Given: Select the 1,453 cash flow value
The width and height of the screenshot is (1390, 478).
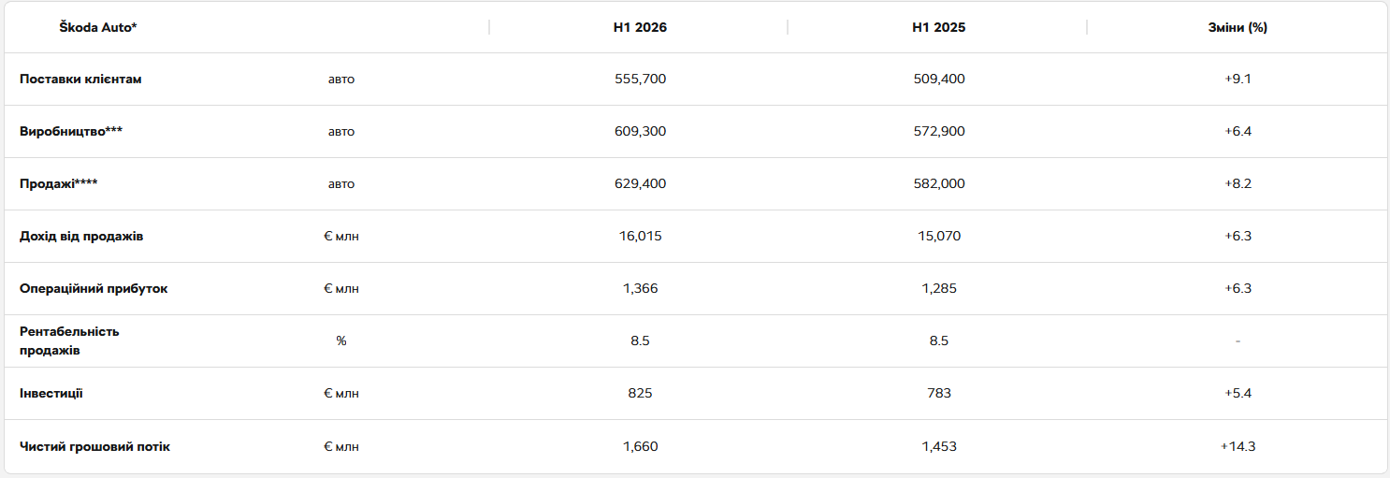Looking at the screenshot, I should [x=939, y=446].
